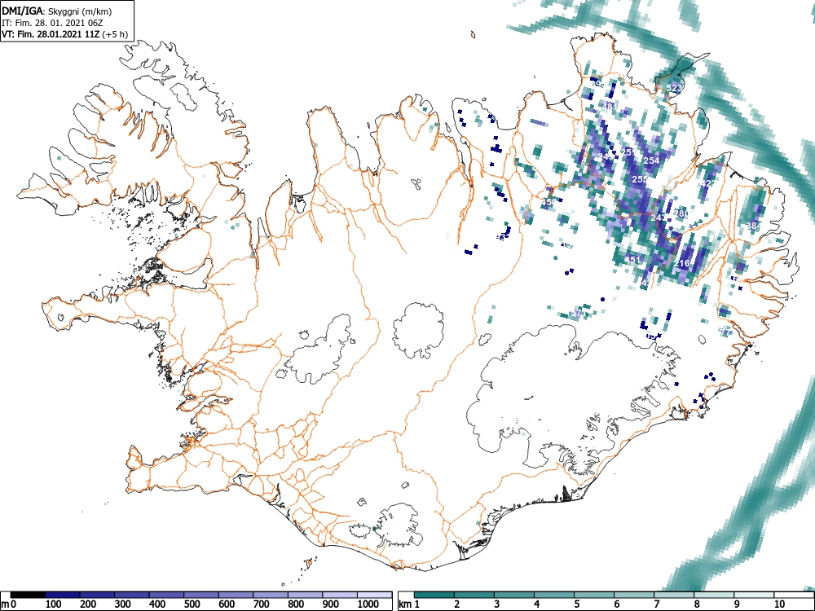Click the round Hofsjökull glacier outline
The height and width of the screenshot is (611, 815).
418,331
